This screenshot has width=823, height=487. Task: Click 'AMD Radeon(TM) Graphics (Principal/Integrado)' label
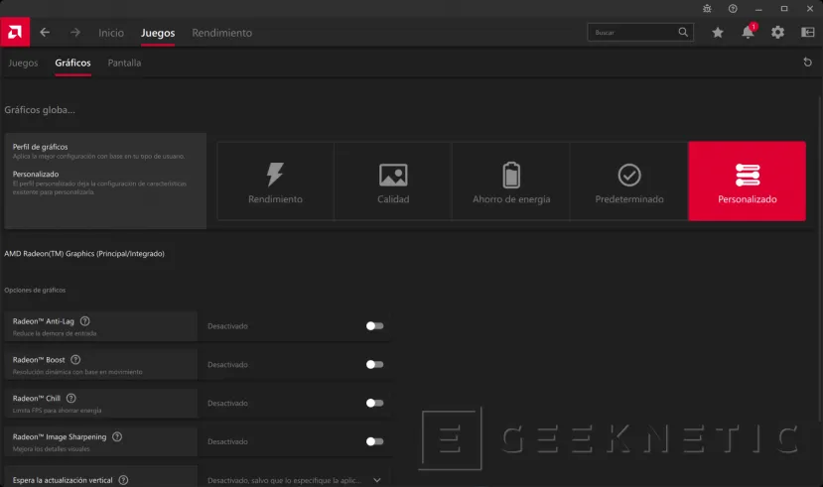click(x=84, y=254)
